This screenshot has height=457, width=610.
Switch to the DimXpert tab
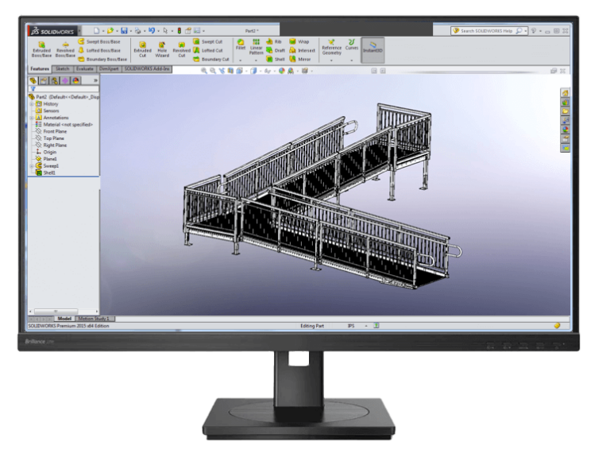(x=109, y=69)
